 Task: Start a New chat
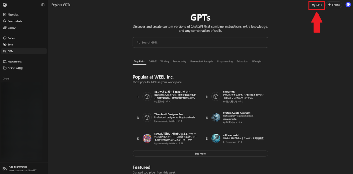click(24, 14)
